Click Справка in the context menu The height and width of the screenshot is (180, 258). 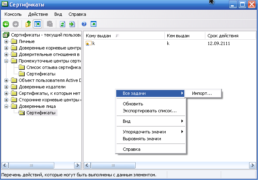click(151, 149)
